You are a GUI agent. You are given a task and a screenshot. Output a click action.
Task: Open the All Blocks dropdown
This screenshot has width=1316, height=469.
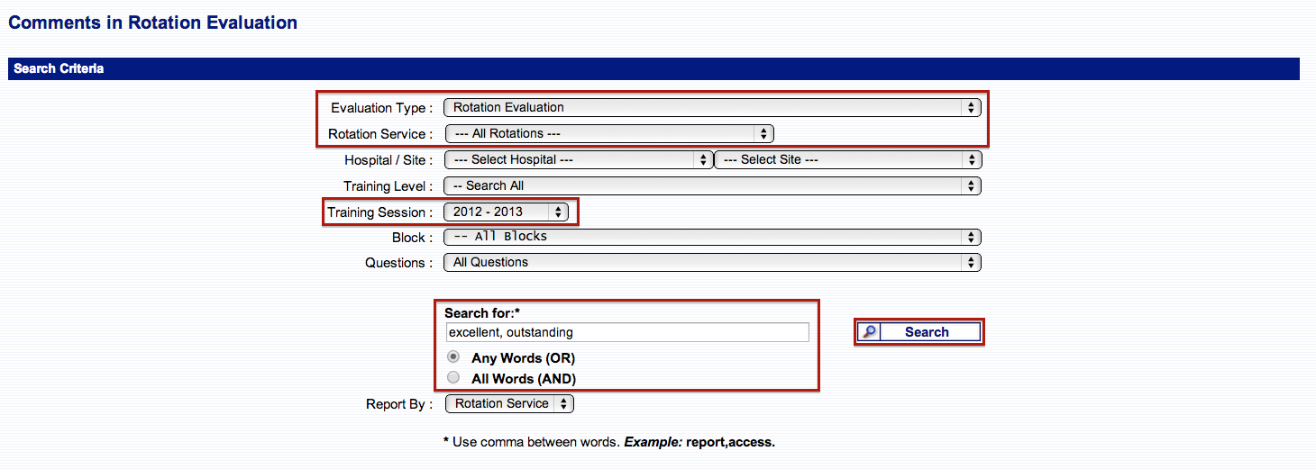[711, 237]
